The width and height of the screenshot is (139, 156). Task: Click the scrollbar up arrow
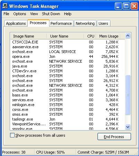[x=128, y=36]
